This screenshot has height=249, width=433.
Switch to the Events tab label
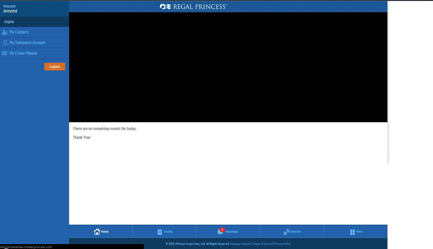click(x=168, y=232)
